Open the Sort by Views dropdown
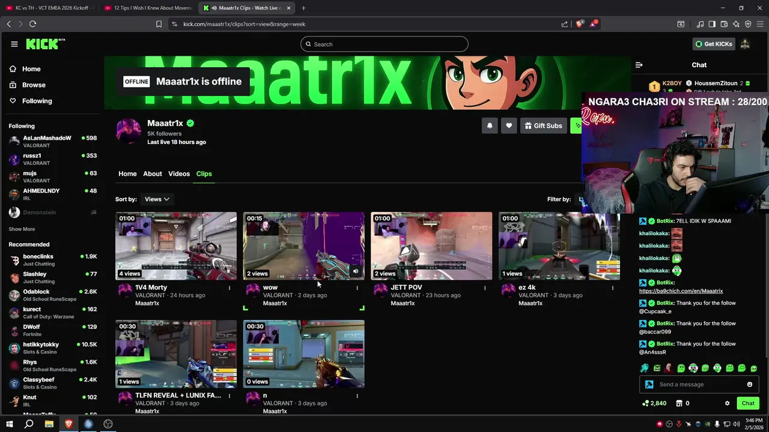 157,199
